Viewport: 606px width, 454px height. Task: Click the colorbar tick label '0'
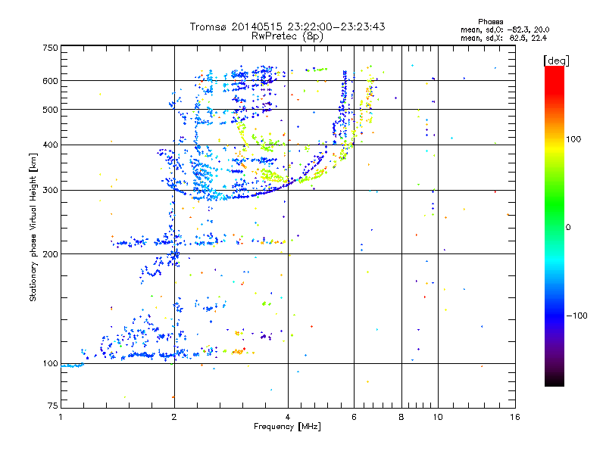[x=568, y=228]
